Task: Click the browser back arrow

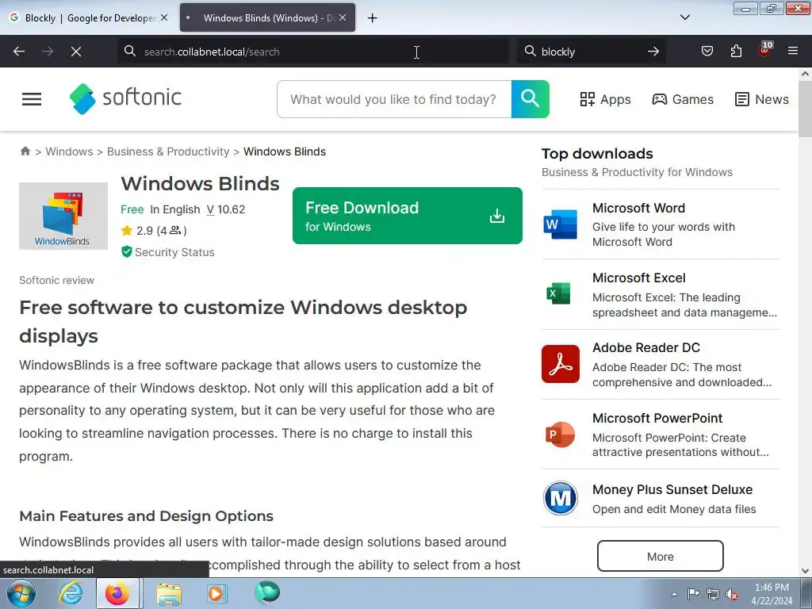Action: click(x=19, y=52)
